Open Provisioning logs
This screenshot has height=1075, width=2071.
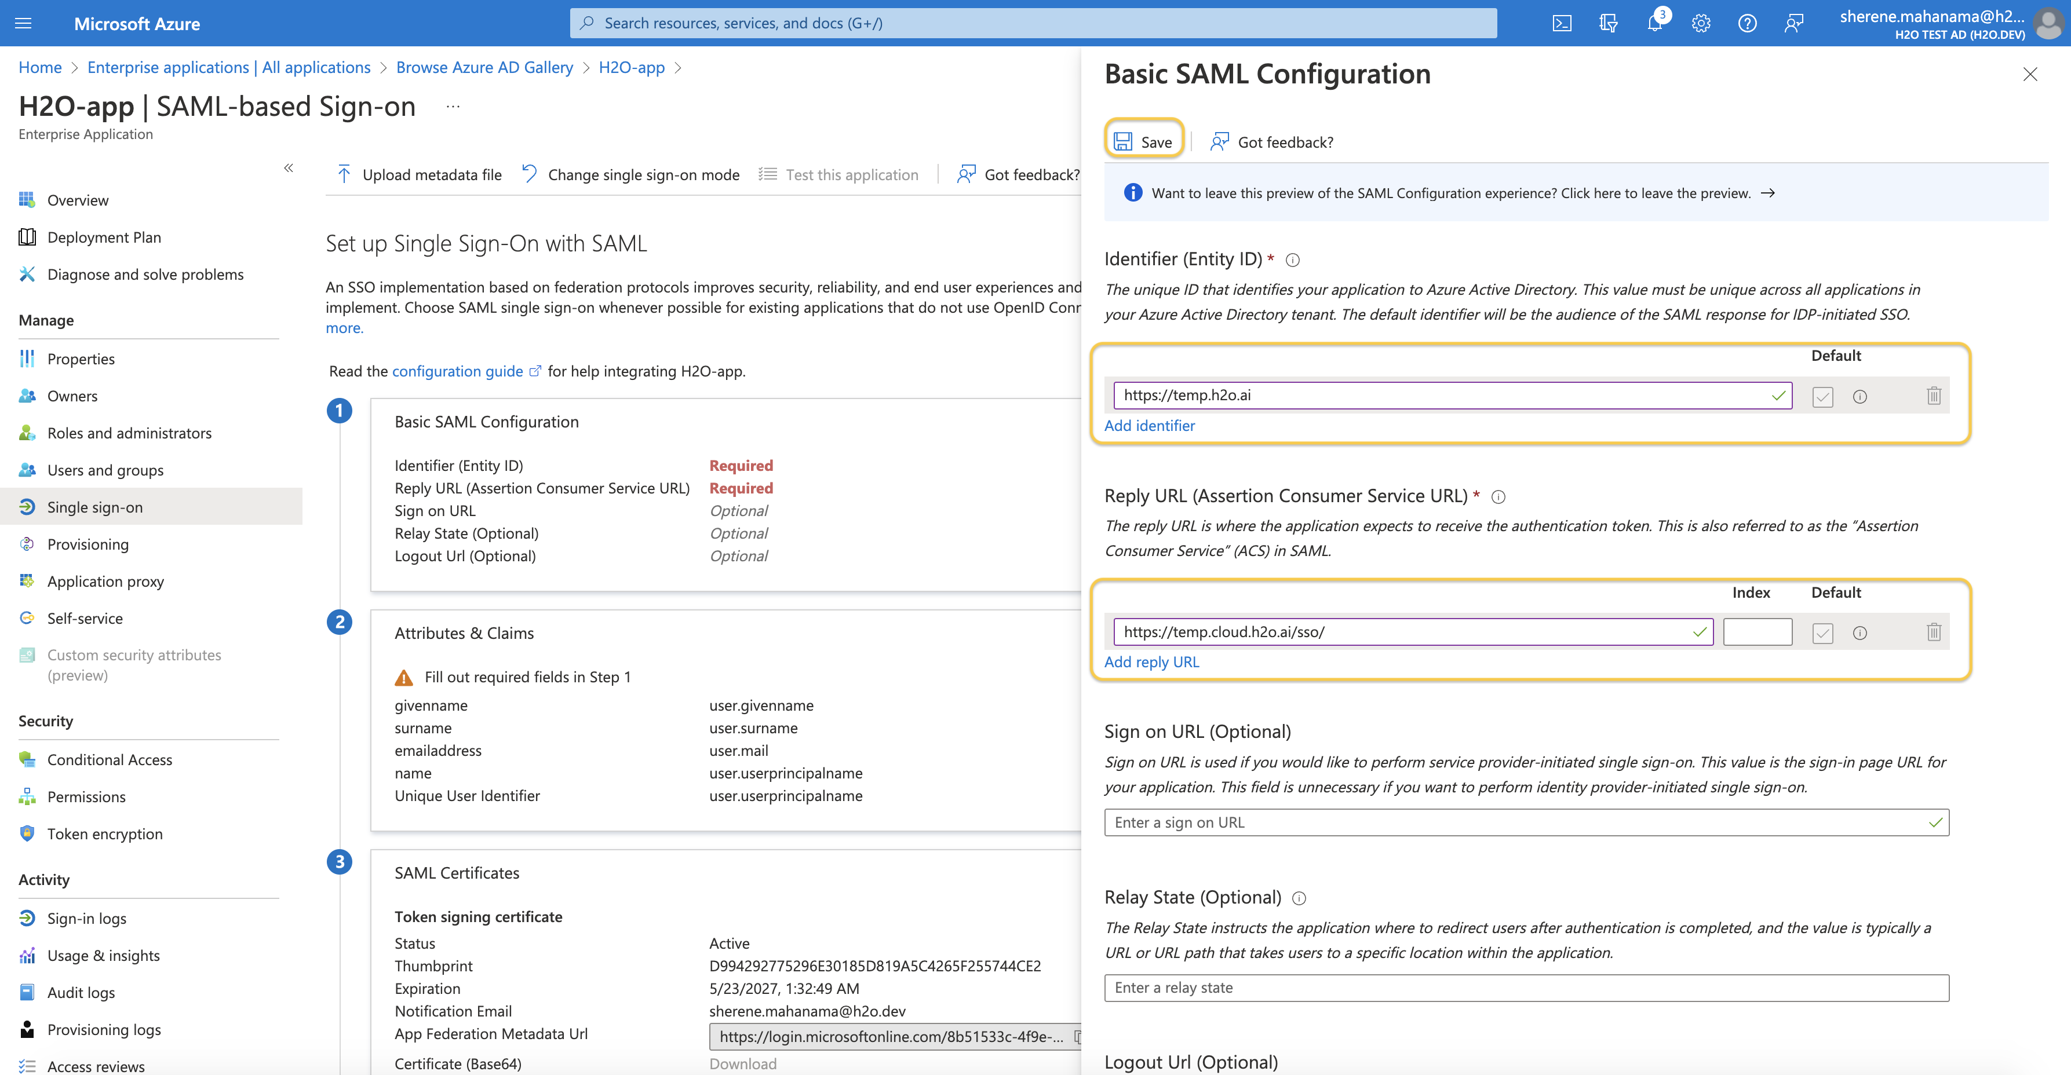[x=151, y=1029]
